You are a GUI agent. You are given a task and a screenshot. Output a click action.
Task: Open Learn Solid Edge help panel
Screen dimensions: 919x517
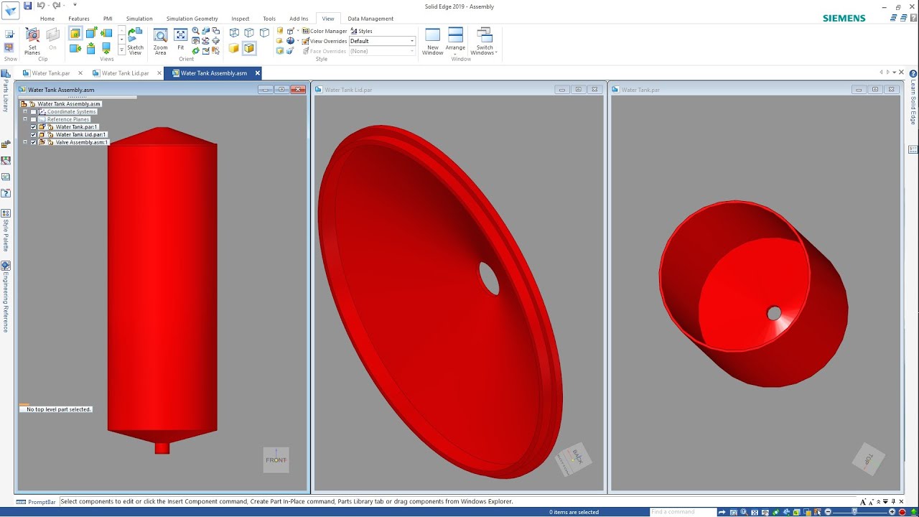[913, 96]
